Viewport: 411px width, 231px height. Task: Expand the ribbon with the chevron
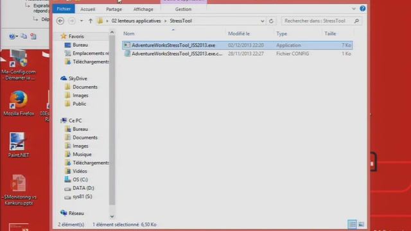pos(354,8)
